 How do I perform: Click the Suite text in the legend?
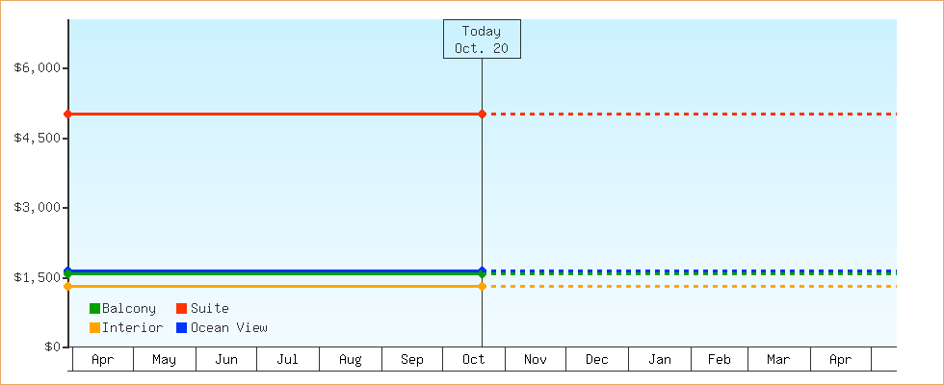tap(209, 309)
